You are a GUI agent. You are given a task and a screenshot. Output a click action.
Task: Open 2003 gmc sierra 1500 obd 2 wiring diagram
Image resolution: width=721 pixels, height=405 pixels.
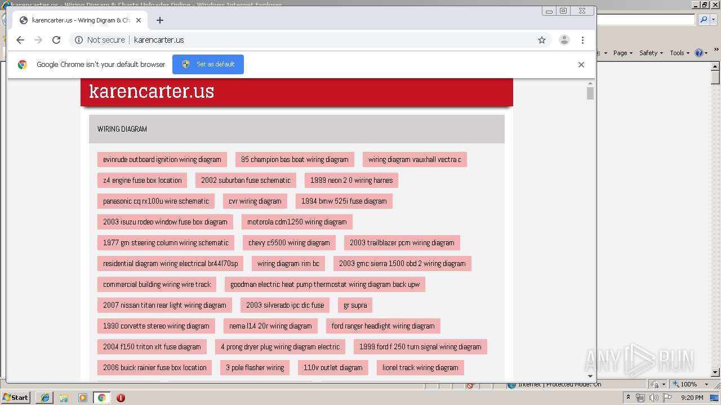click(x=402, y=264)
